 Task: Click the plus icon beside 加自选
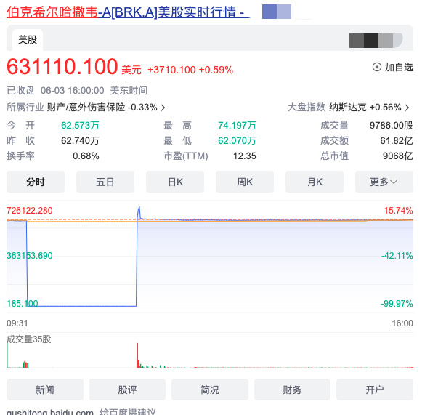[376, 67]
